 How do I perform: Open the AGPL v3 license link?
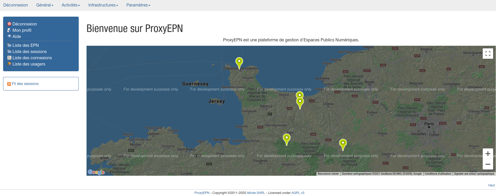pos(298,193)
